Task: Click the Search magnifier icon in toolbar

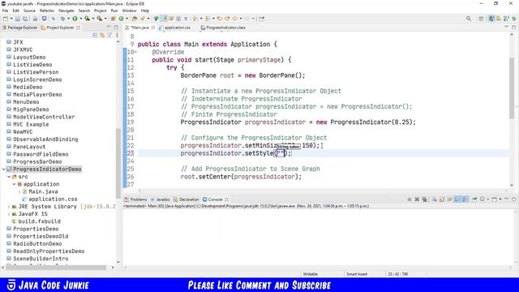Action: pos(469,19)
